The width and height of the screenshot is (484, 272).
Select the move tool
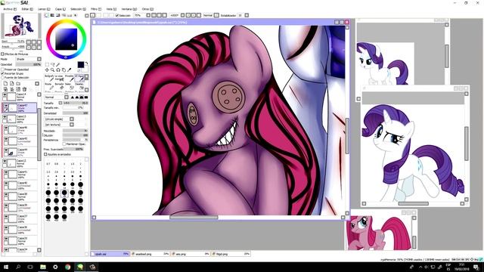(x=47, y=70)
